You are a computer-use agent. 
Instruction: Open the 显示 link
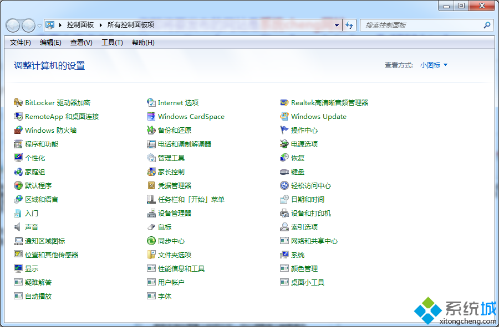(32, 268)
